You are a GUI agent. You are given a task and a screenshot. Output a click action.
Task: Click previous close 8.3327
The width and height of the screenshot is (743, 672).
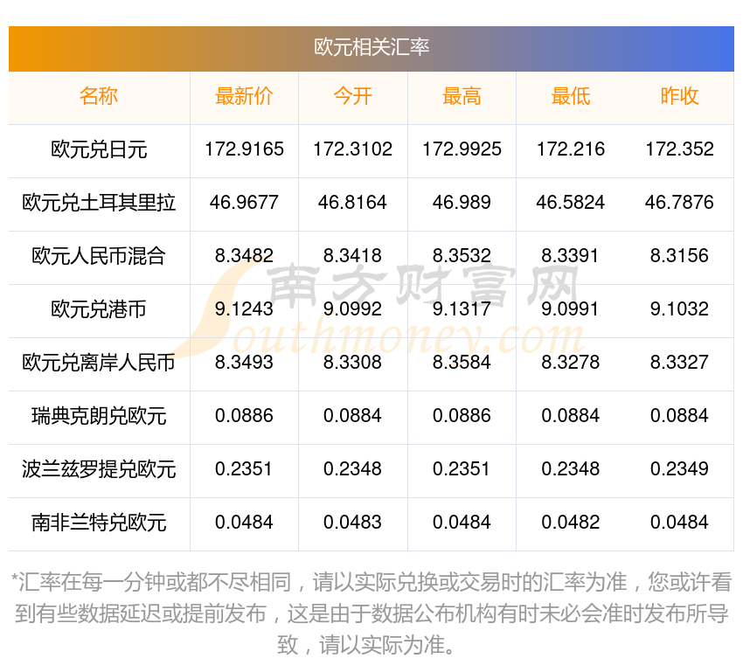[x=679, y=363]
